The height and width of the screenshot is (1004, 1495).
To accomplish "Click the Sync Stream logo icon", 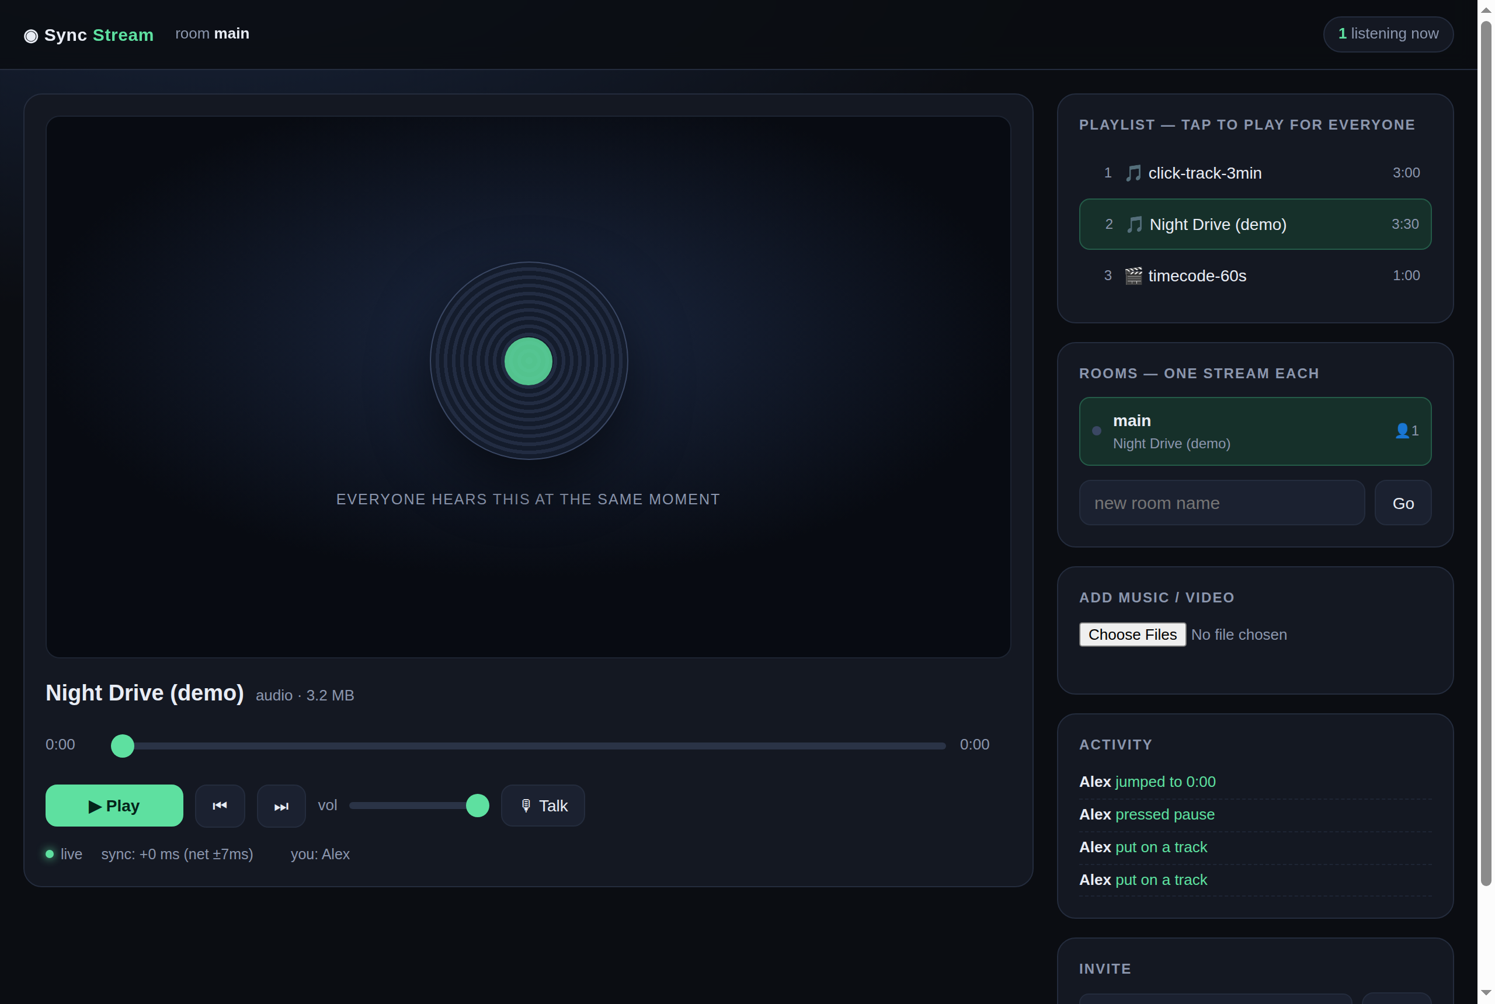I will 31,36.
